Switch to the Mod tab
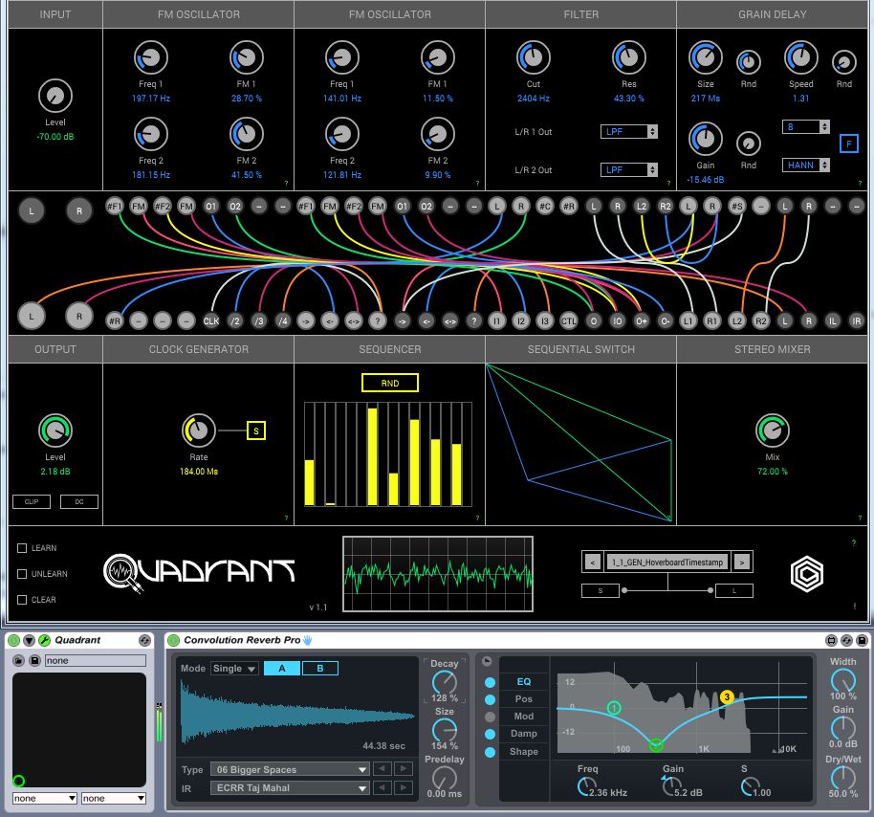874x817 pixels. pyautogui.click(x=523, y=716)
